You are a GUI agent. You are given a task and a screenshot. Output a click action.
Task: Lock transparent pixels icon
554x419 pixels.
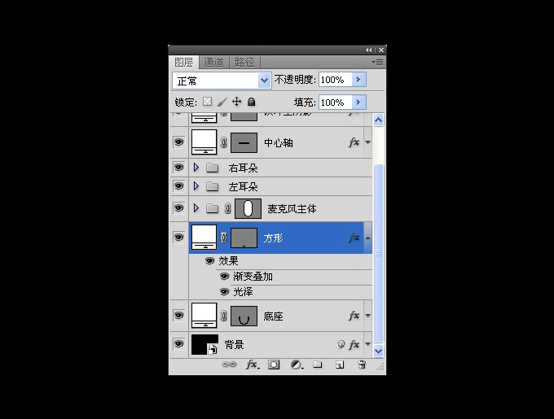208,102
